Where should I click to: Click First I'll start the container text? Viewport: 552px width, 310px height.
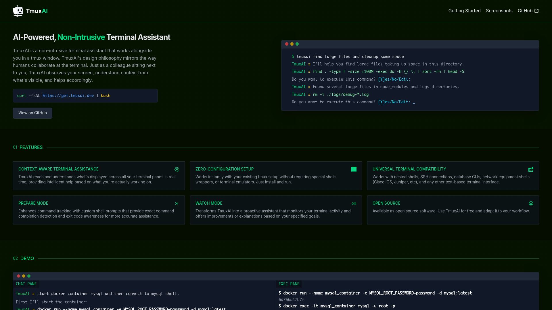pos(52,302)
